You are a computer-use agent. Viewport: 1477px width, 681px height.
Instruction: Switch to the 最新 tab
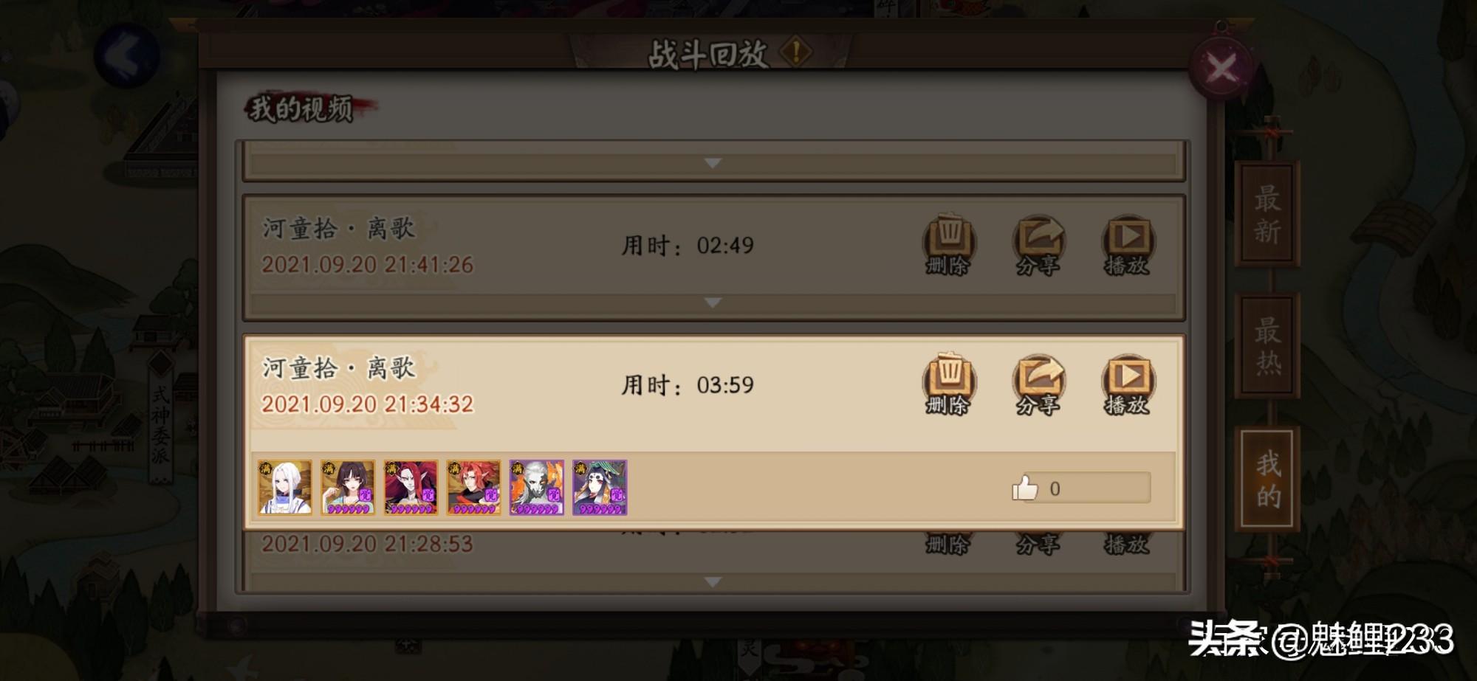1267,214
